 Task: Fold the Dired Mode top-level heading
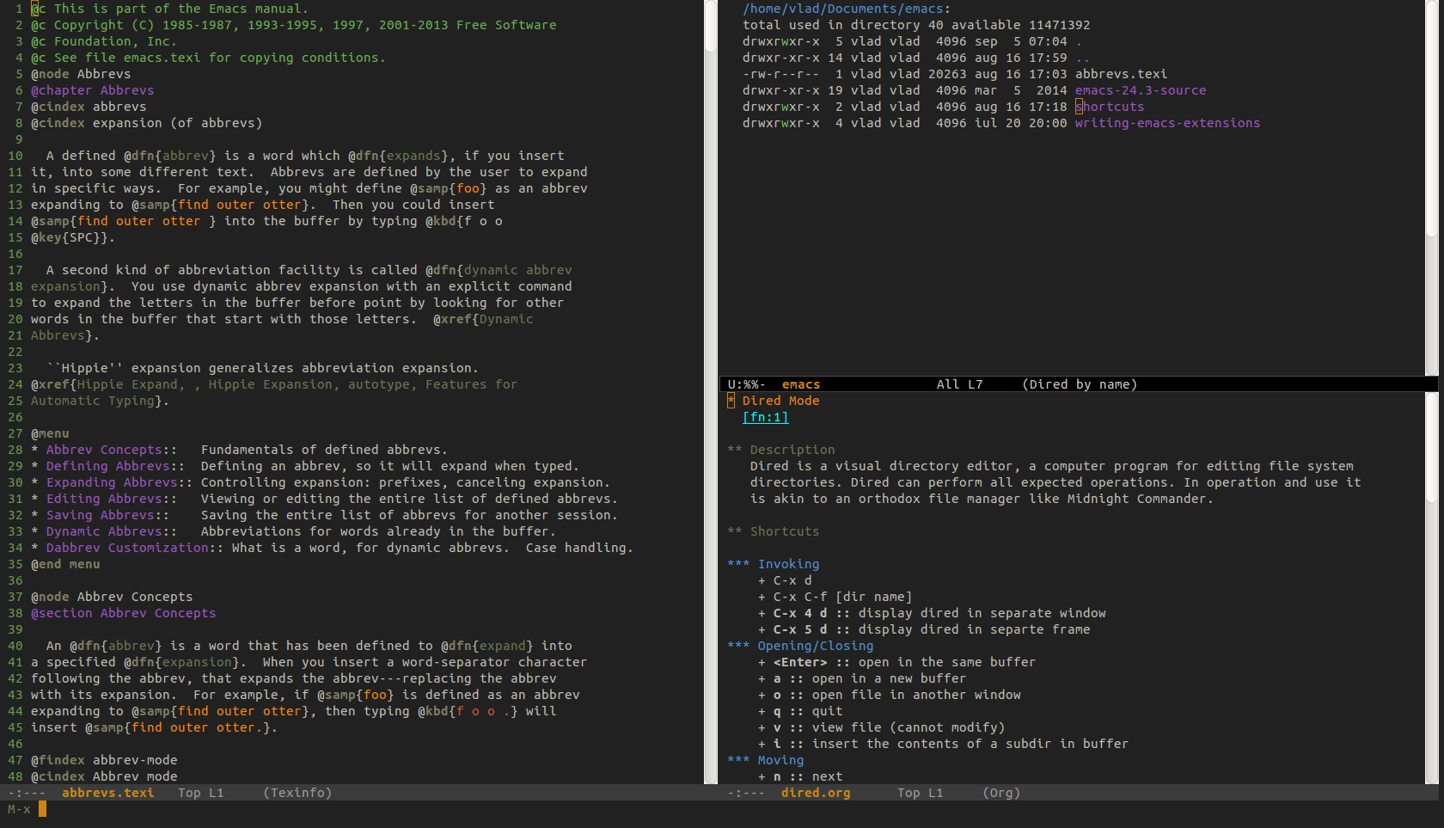(x=773, y=401)
